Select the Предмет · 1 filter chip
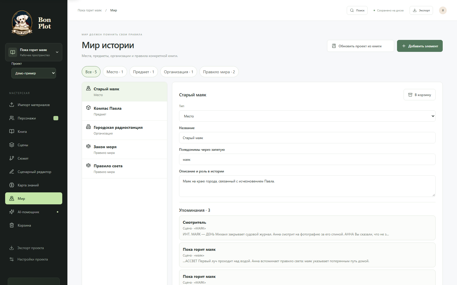Image resolution: width=457 pixels, height=285 pixels. point(143,72)
